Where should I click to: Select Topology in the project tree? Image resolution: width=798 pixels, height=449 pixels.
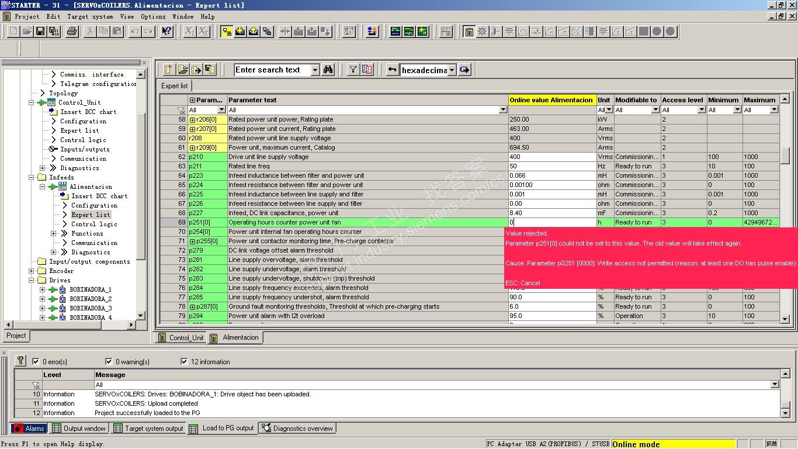pyautogui.click(x=63, y=94)
